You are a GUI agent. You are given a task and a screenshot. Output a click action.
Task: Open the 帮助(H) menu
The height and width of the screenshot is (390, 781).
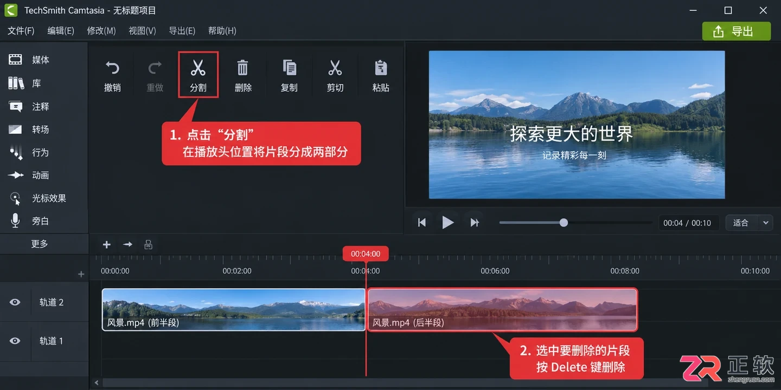(222, 31)
